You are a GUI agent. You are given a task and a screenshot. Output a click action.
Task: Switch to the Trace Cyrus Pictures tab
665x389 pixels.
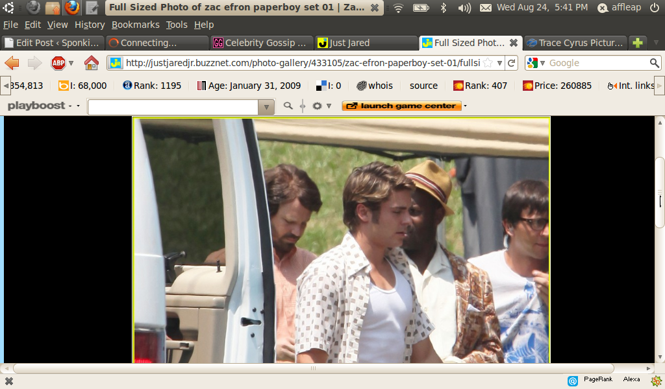pos(575,43)
